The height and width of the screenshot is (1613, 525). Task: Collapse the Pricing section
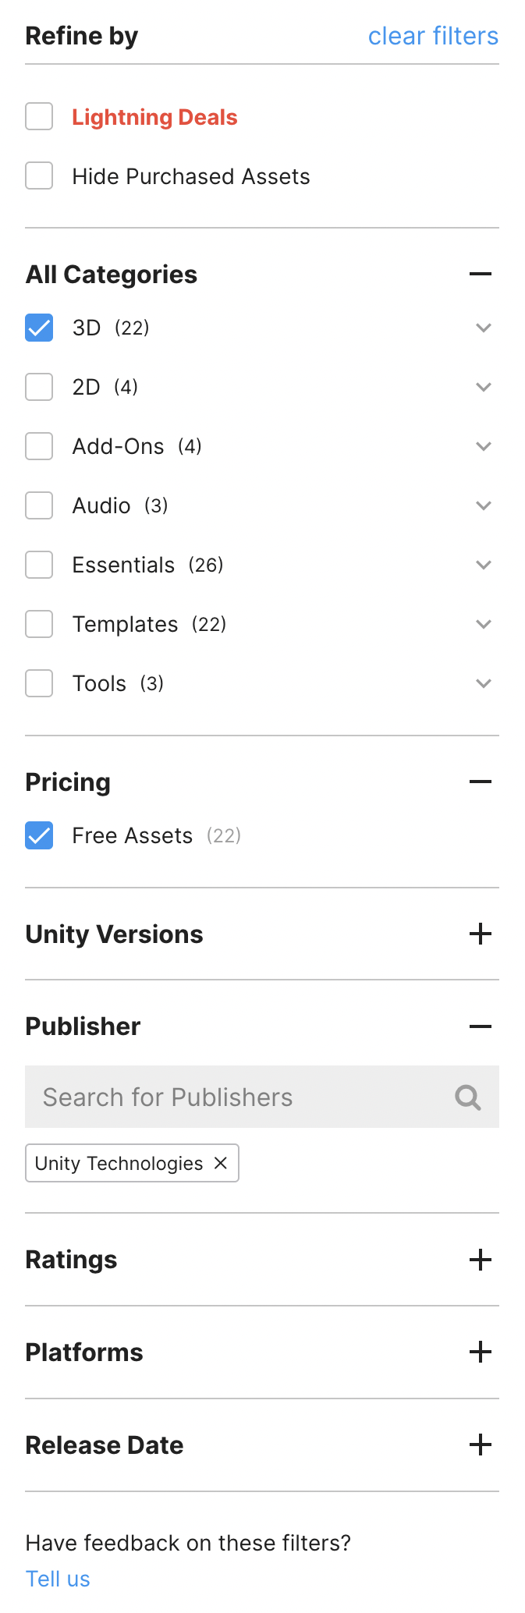tap(481, 782)
